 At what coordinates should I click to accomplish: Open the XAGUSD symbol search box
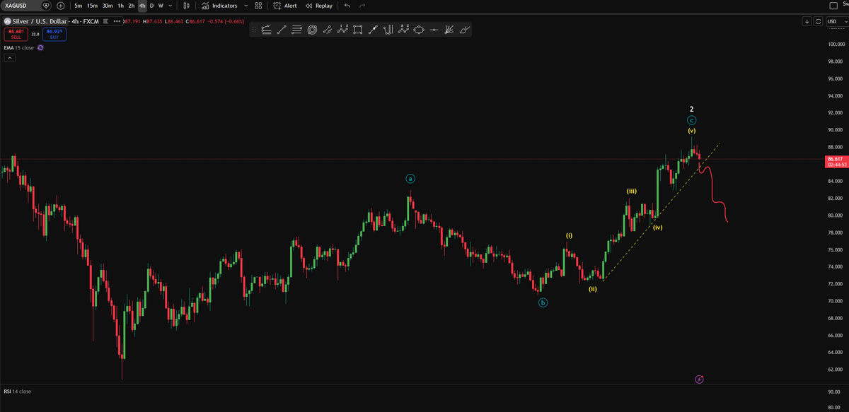[26, 6]
